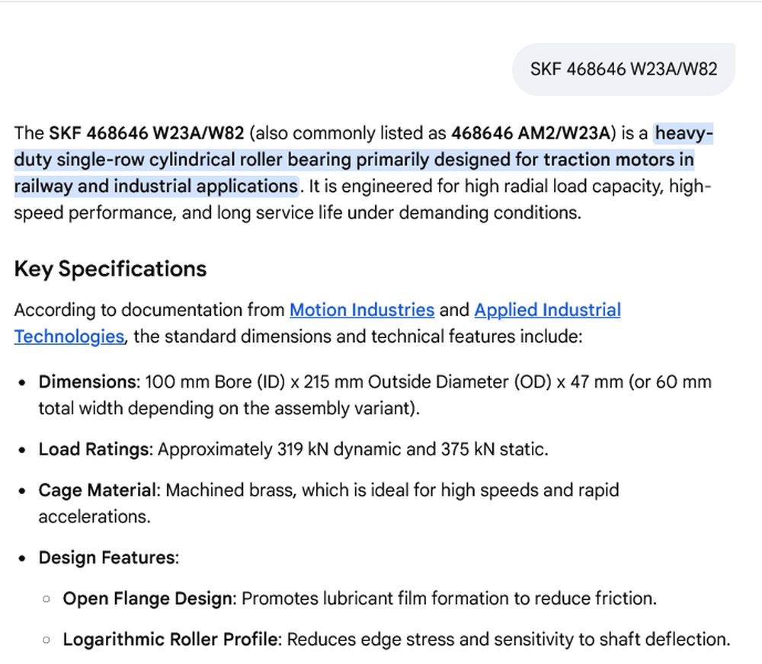Click the Machined brass cage description
The height and width of the screenshot is (664, 762).
click(231, 490)
